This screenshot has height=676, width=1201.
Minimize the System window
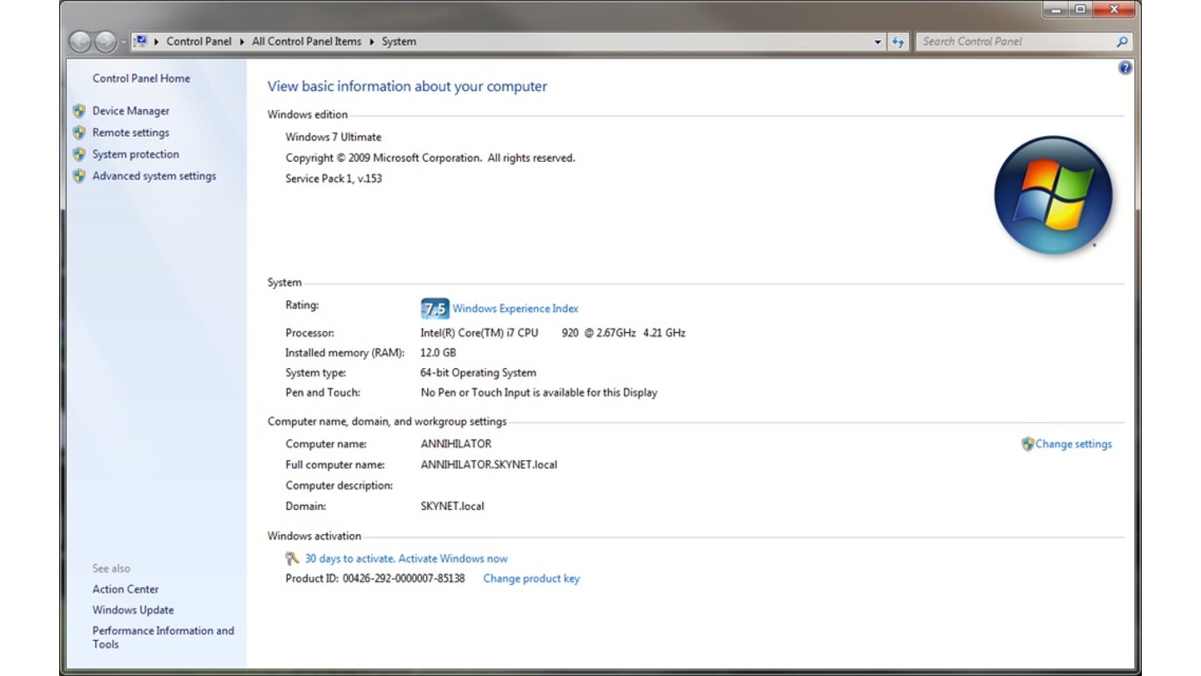pos(1057,10)
